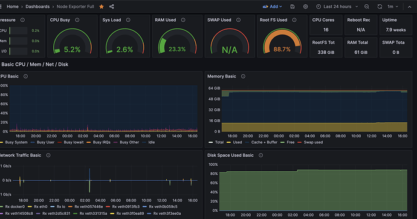Open the Dashboards breadcrumb link
Viewport: 417px width, 219px height.
(x=37, y=7)
